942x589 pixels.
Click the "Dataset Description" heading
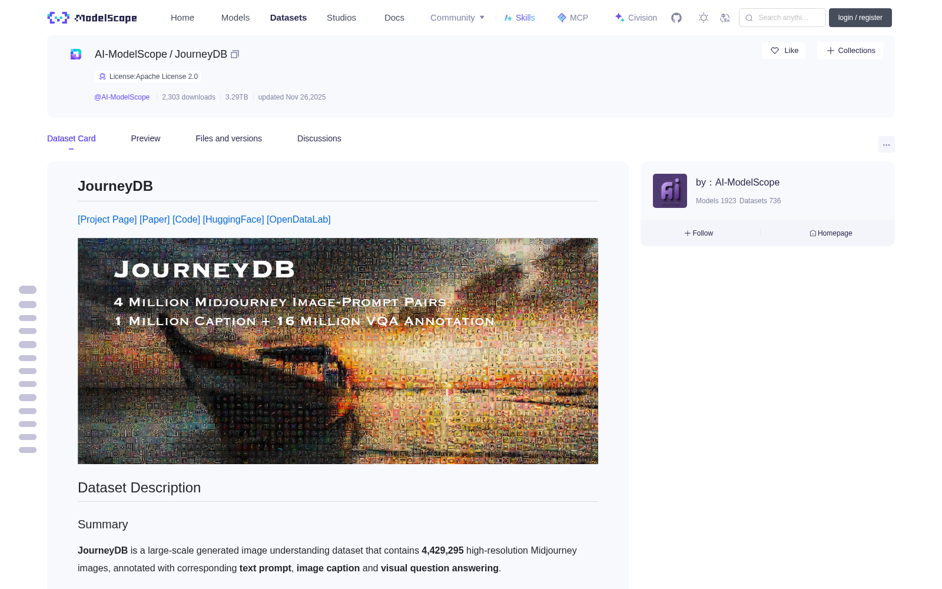coord(139,488)
